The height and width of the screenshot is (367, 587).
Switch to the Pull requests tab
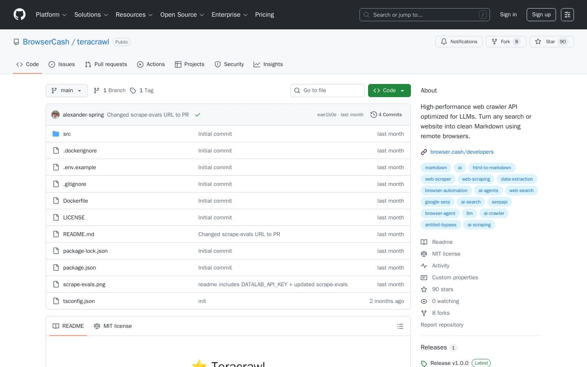[x=106, y=64]
